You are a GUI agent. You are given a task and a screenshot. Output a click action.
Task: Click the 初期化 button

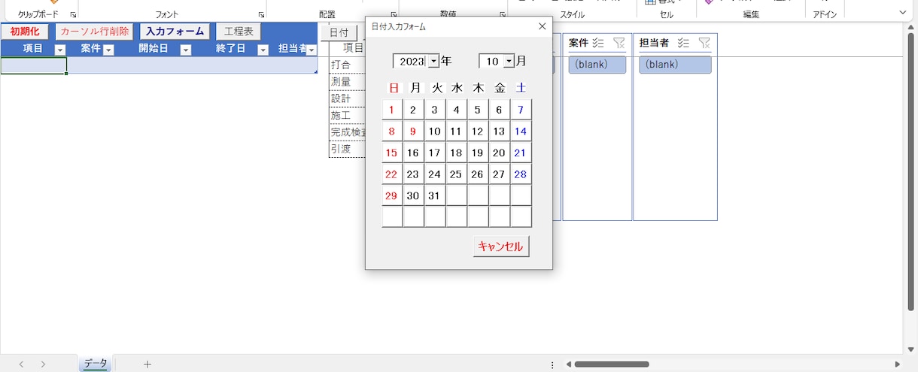(25, 32)
